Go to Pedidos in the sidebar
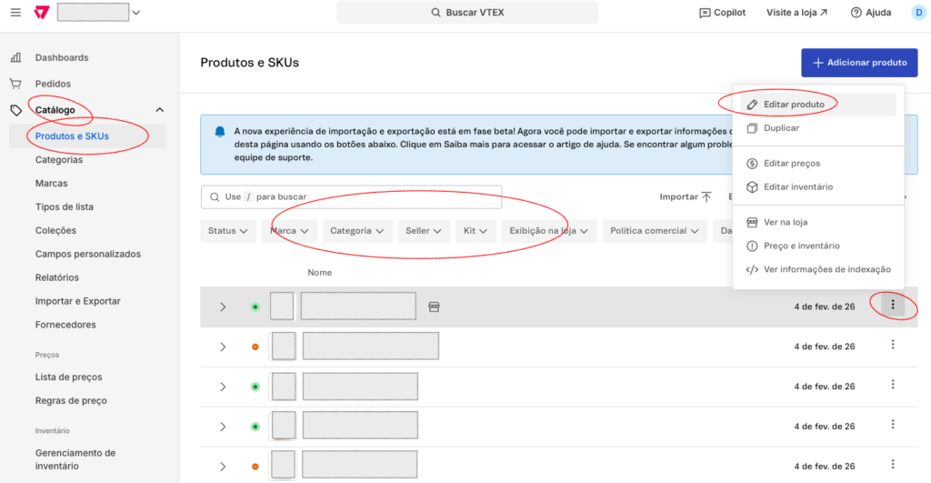 (53, 84)
